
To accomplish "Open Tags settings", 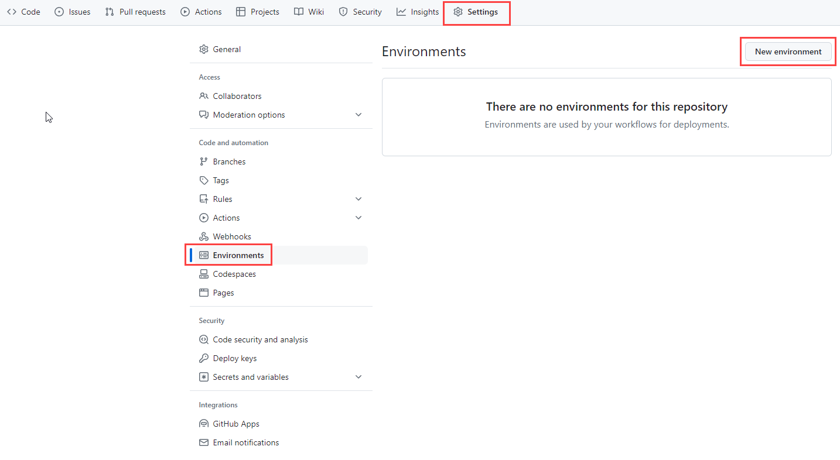I will click(279, 180).
